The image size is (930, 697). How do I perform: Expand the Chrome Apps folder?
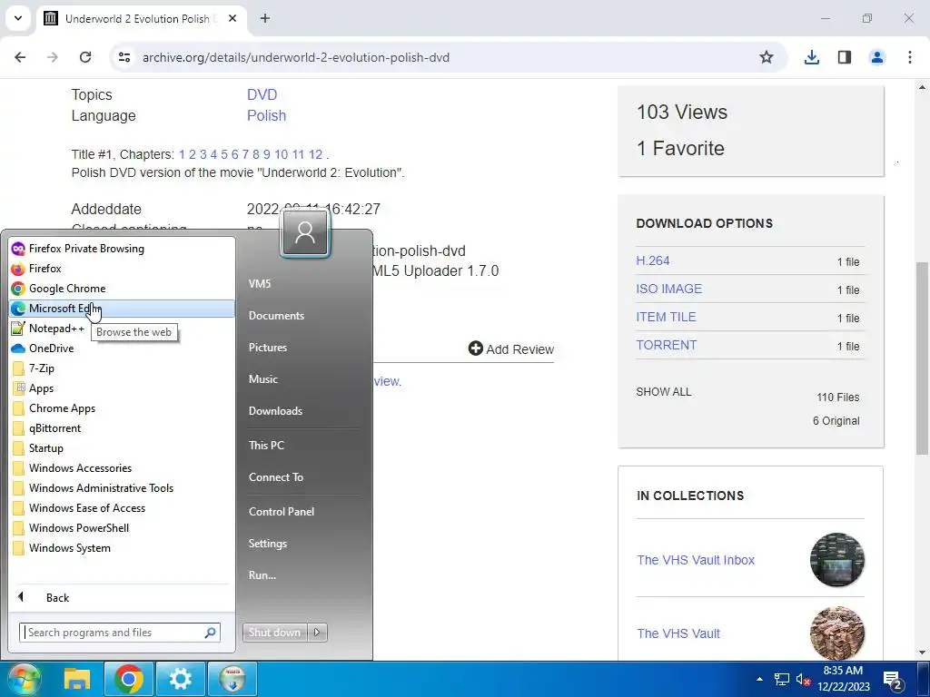pos(122,408)
